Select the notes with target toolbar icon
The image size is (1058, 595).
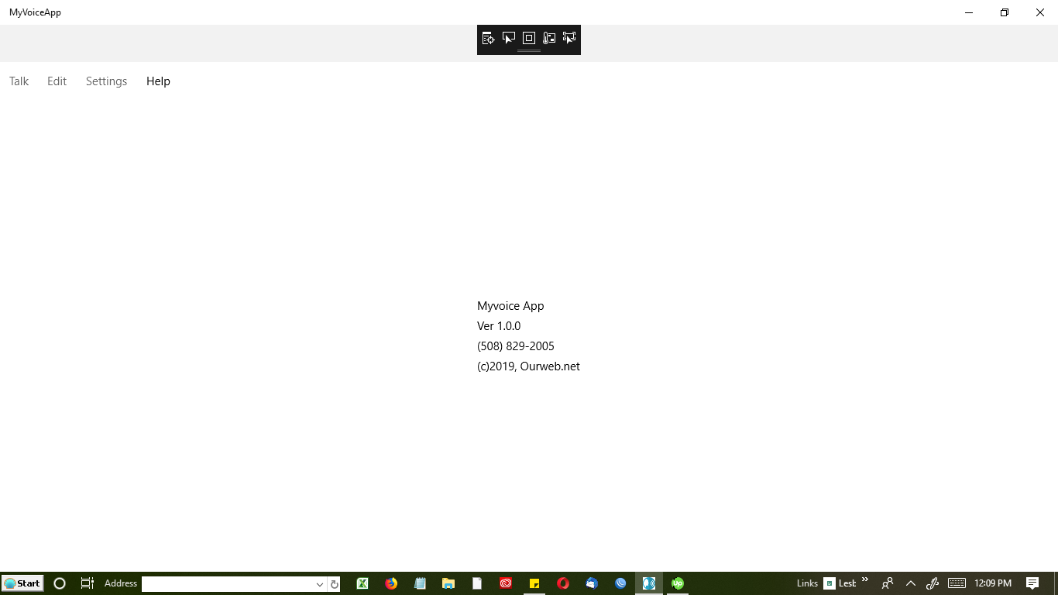pyautogui.click(x=489, y=37)
